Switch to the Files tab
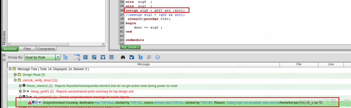351x108 pixels. click(x=27, y=49)
